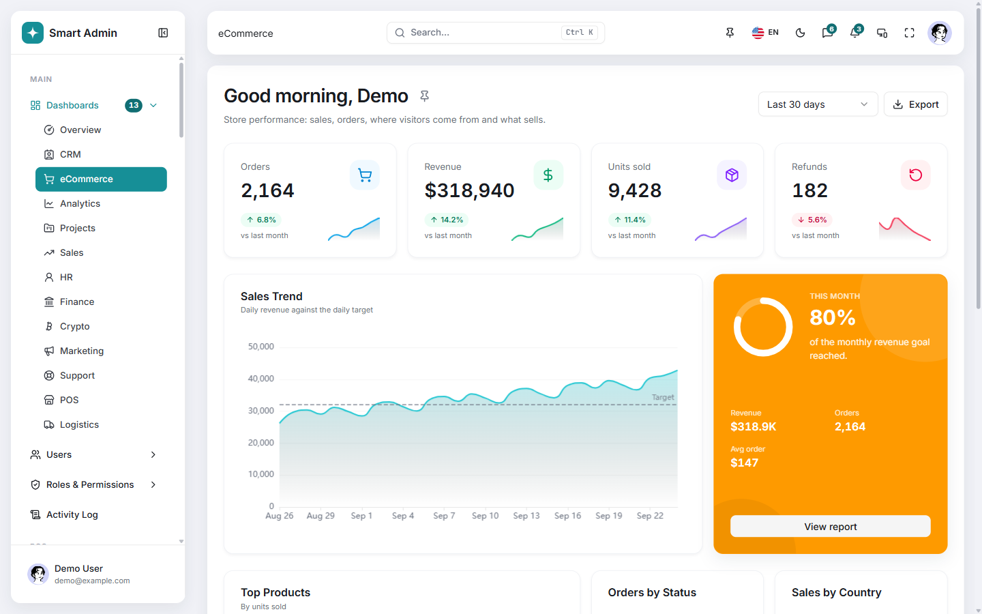Click the Export button

[x=915, y=104]
